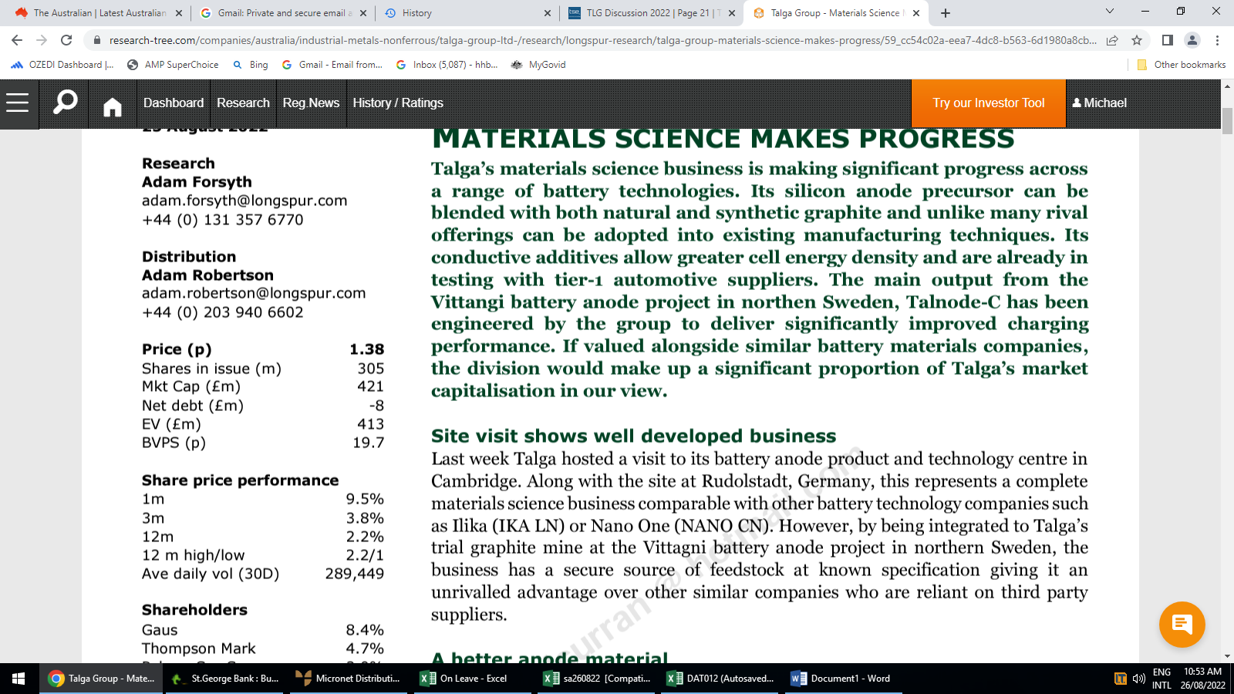Click the browser forward arrow
This screenshot has height=694, width=1234.
(42, 40)
